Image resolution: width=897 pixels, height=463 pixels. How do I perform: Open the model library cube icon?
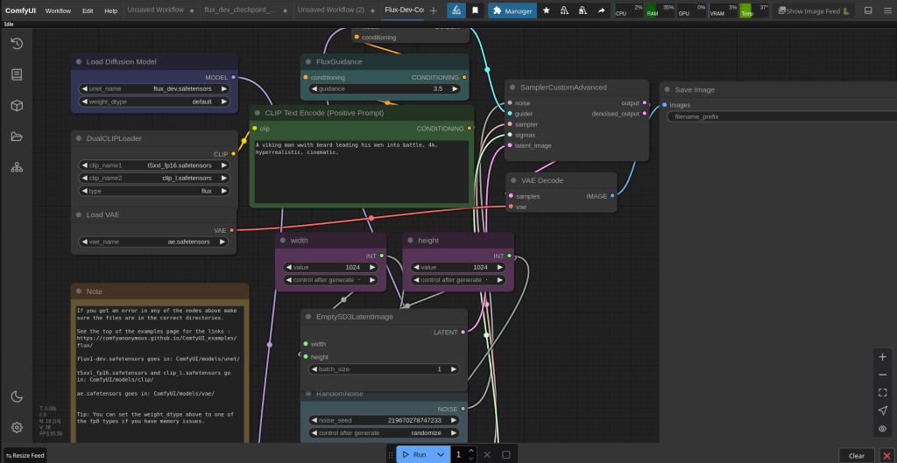17,105
